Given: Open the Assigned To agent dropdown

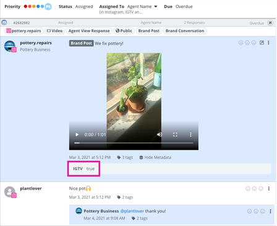Looking at the screenshot, I should (142, 7).
